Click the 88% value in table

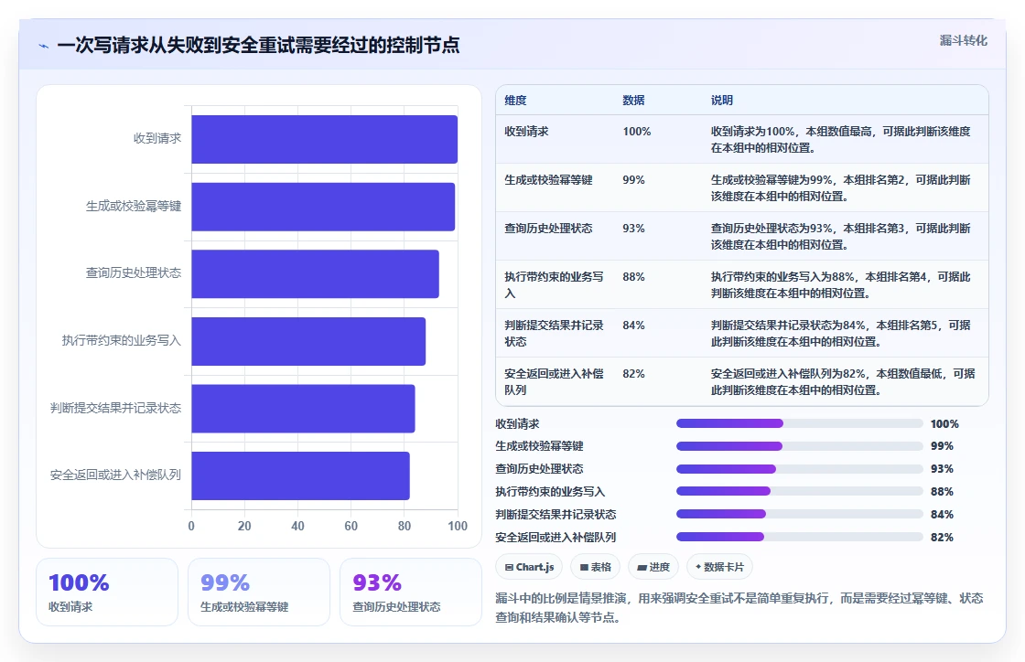click(x=633, y=276)
